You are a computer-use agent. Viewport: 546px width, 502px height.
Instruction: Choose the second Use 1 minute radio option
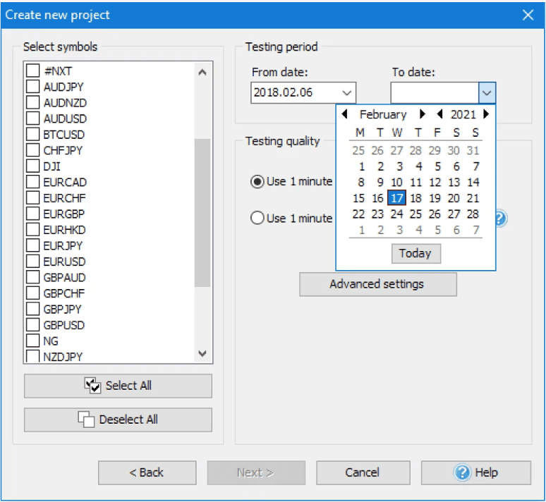coord(257,219)
